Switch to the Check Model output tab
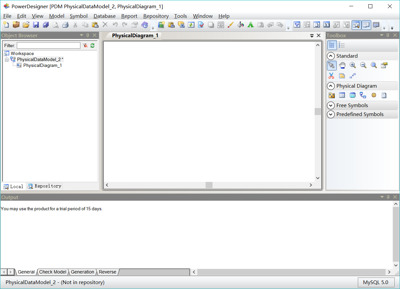Screen dimensions: 400x289 tap(52, 272)
